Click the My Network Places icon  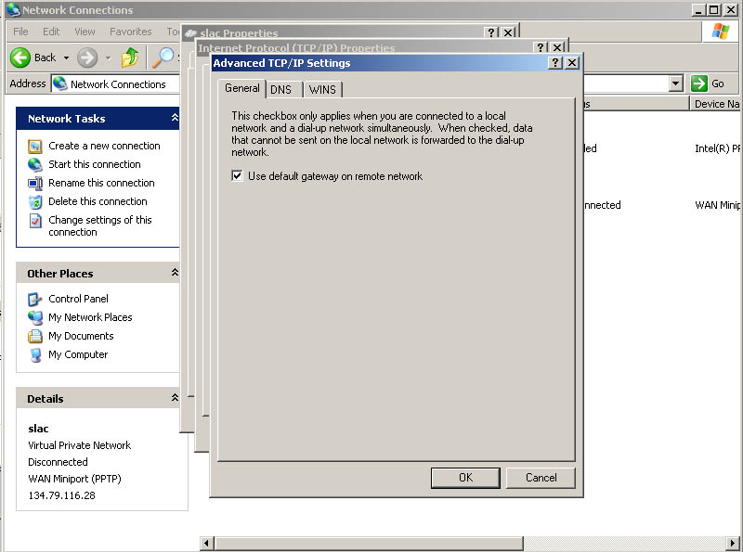coord(35,317)
